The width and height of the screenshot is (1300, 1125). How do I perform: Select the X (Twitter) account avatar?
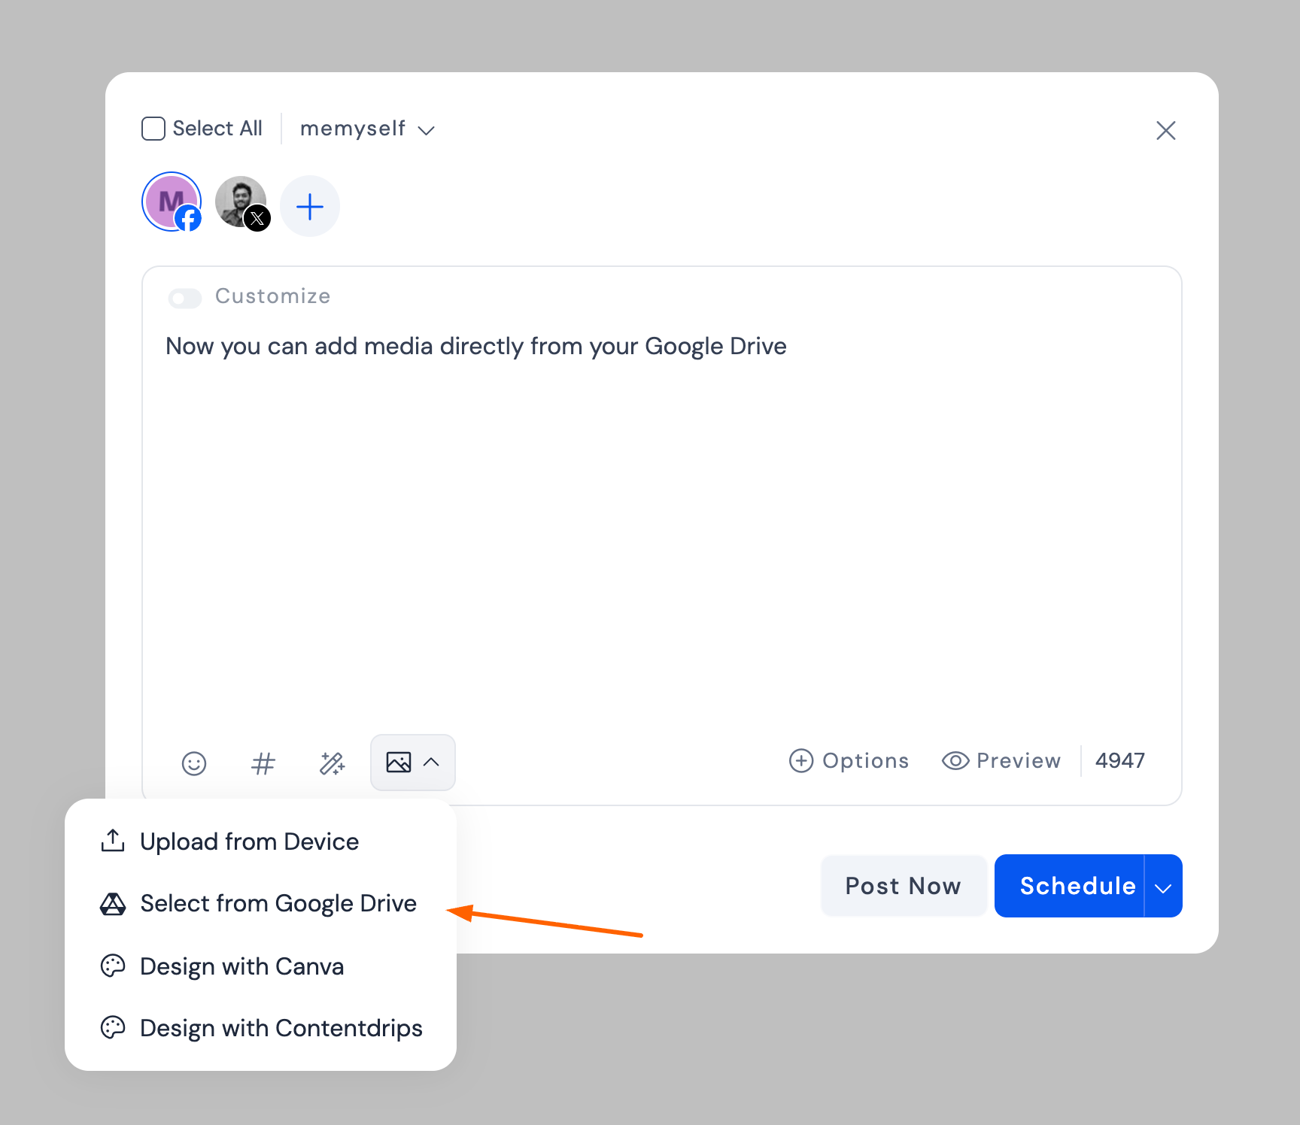241,202
